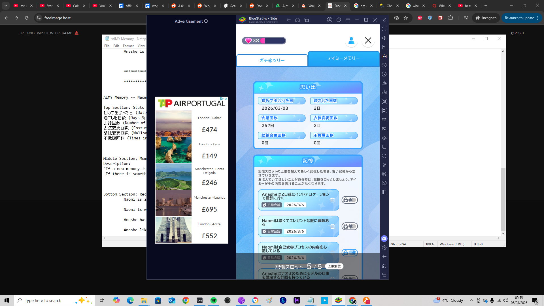The height and width of the screenshot is (306, 544).
Task: Click Relaunch to update button
Action: tap(519, 18)
